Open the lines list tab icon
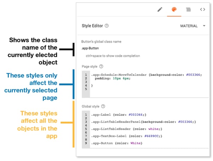The width and height of the screenshot is (213, 161). pyautogui.click(x=189, y=10)
